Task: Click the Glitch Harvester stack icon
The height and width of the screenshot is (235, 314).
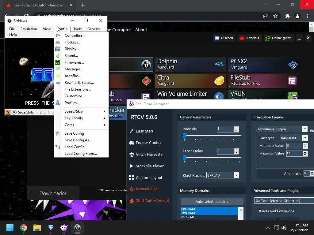Action: 132,155
